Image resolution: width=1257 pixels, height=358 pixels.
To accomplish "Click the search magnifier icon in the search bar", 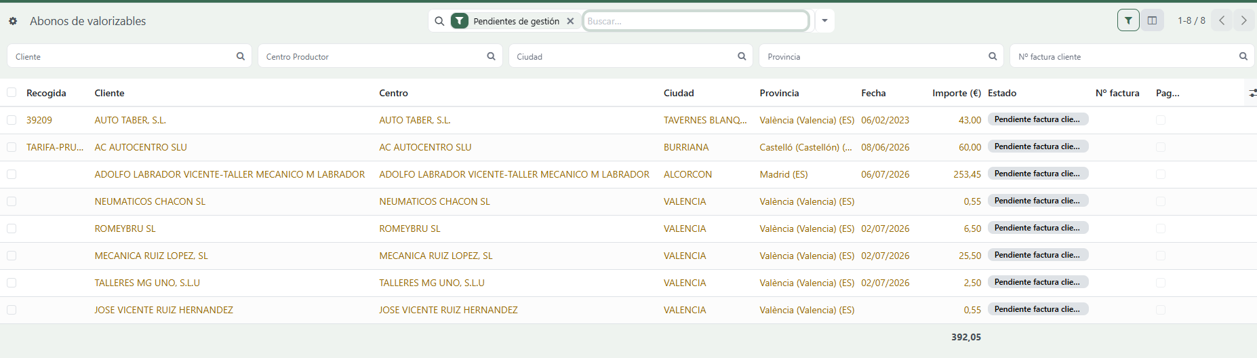I will [439, 21].
